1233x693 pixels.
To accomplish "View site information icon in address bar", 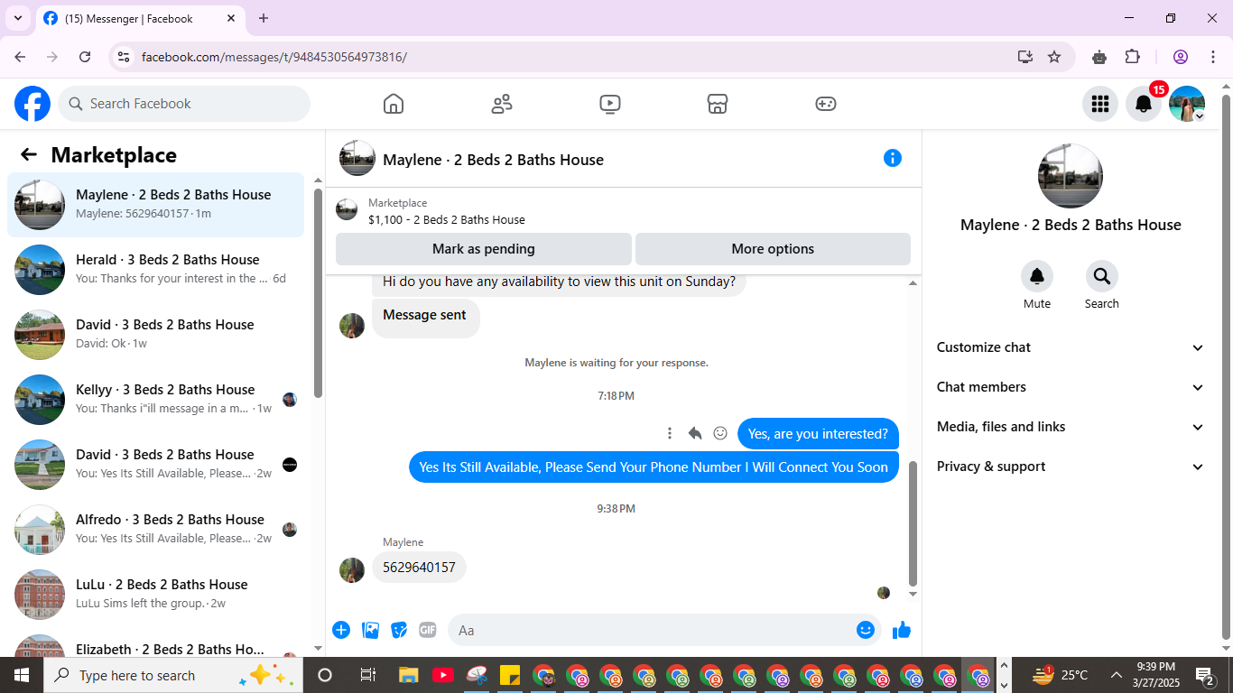I will 125,57.
